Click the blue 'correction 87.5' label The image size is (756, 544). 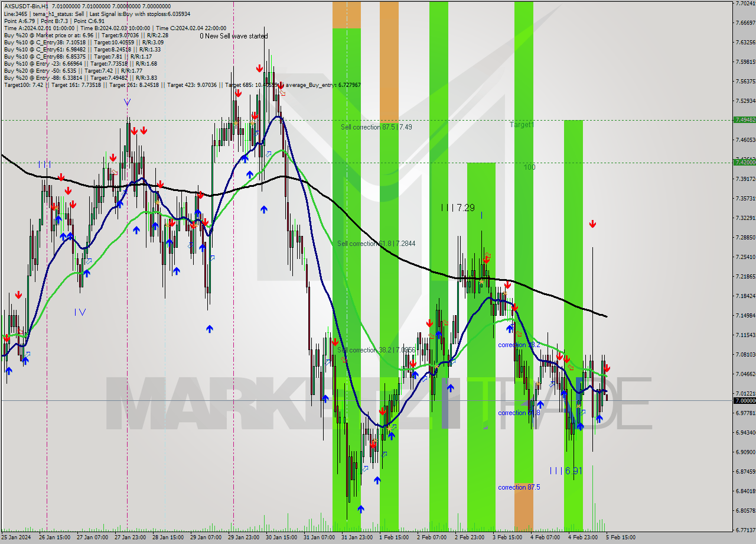(519, 487)
